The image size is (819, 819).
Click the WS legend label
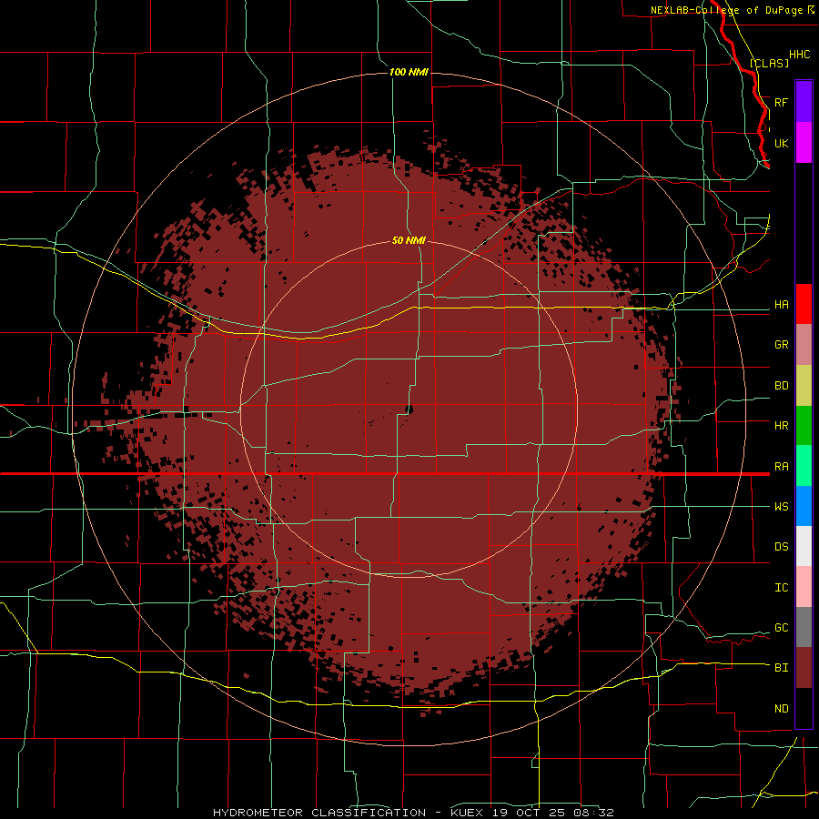pos(781,507)
